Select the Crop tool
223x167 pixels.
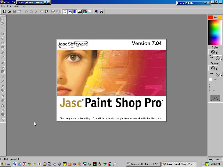(3, 34)
